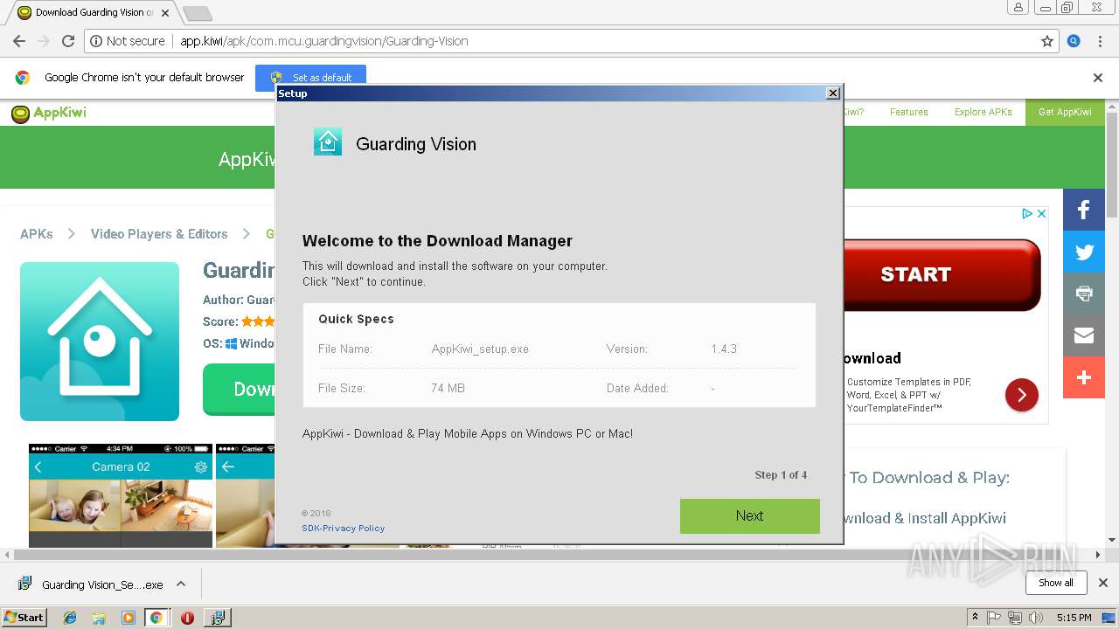1119x629 pixels.
Task: Open Windows Media Player from taskbar
Action: coord(128,618)
